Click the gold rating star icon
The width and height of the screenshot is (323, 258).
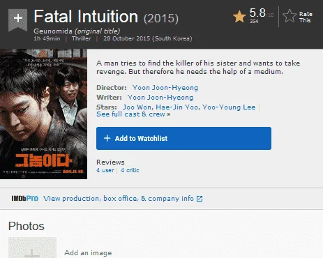[239, 17]
